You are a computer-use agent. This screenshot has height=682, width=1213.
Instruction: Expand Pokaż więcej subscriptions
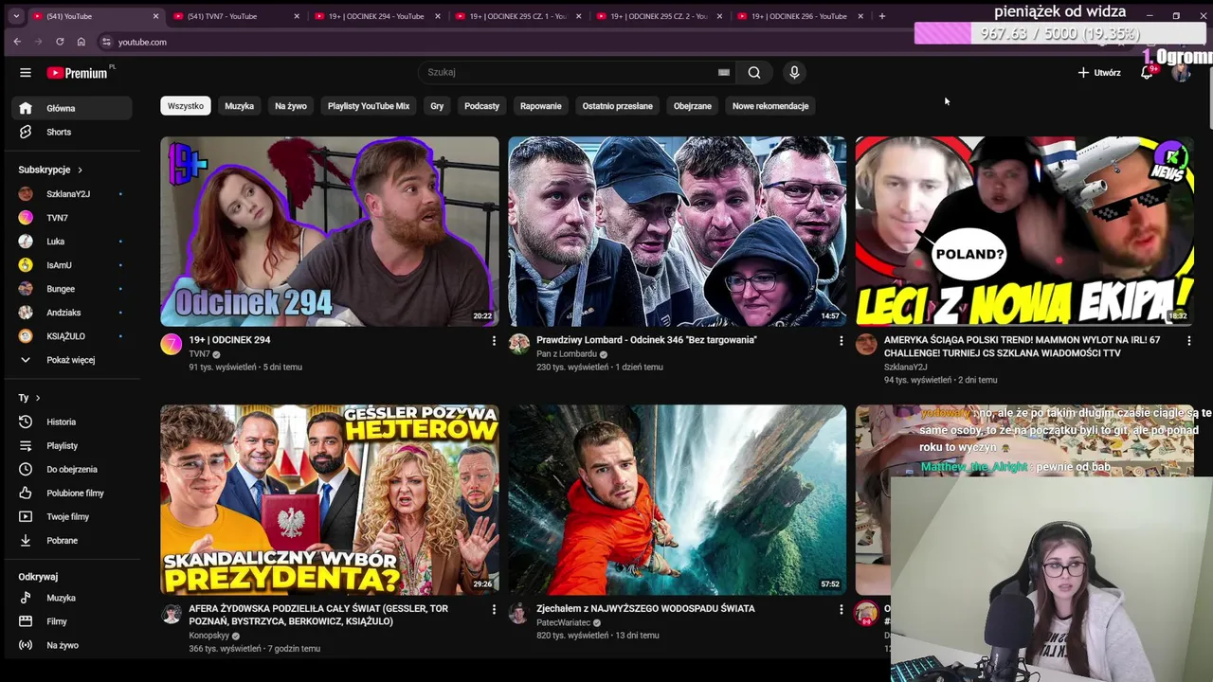point(72,360)
